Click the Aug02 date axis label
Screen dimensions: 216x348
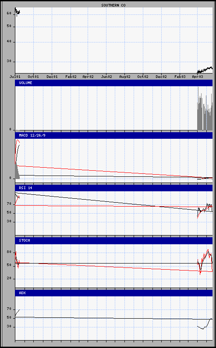pos(125,77)
